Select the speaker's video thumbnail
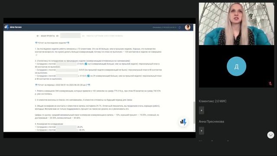The height and width of the screenshot is (156, 277). (236, 24)
